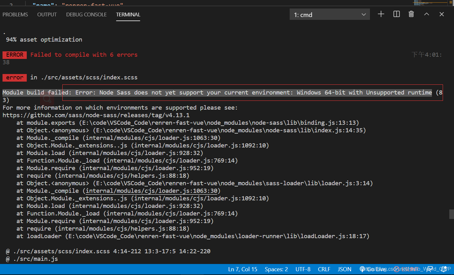The image size is (454, 275).
Task: Change the JSON language mode
Action: point(344,269)
